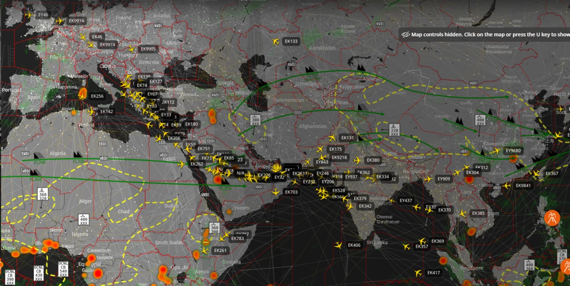Screen dimensions: 570x286
Task: Select the EY937 flight label
Action: 351,177
